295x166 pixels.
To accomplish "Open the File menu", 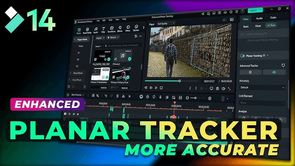I will [98, 21].
